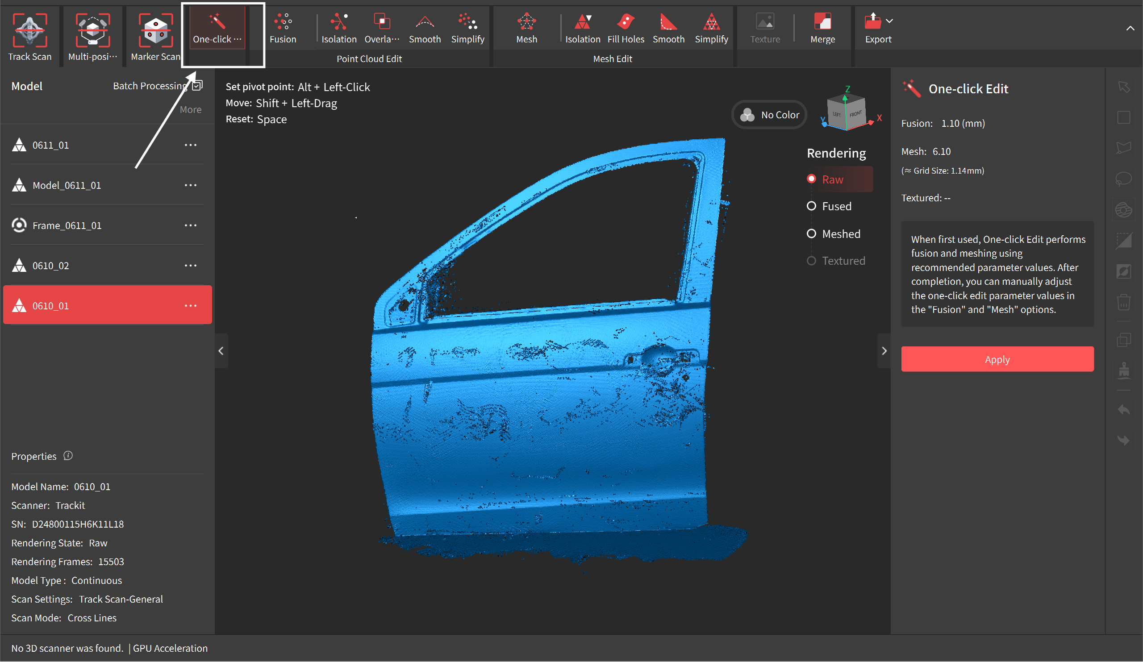The height and width of the screenshot is (662, 1143).
Task: Click the Properties info icon
Action: [x=68, y=456]
